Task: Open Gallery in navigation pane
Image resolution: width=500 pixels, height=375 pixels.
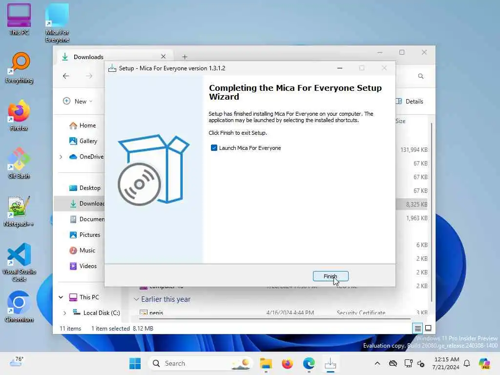Action: click(83, 141)
